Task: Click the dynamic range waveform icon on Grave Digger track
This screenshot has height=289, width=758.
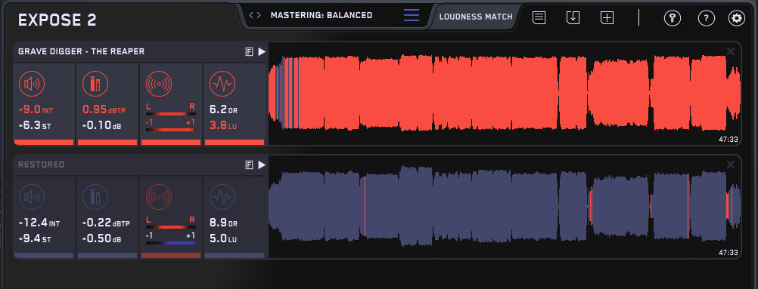Action: [x=222, y=84]
